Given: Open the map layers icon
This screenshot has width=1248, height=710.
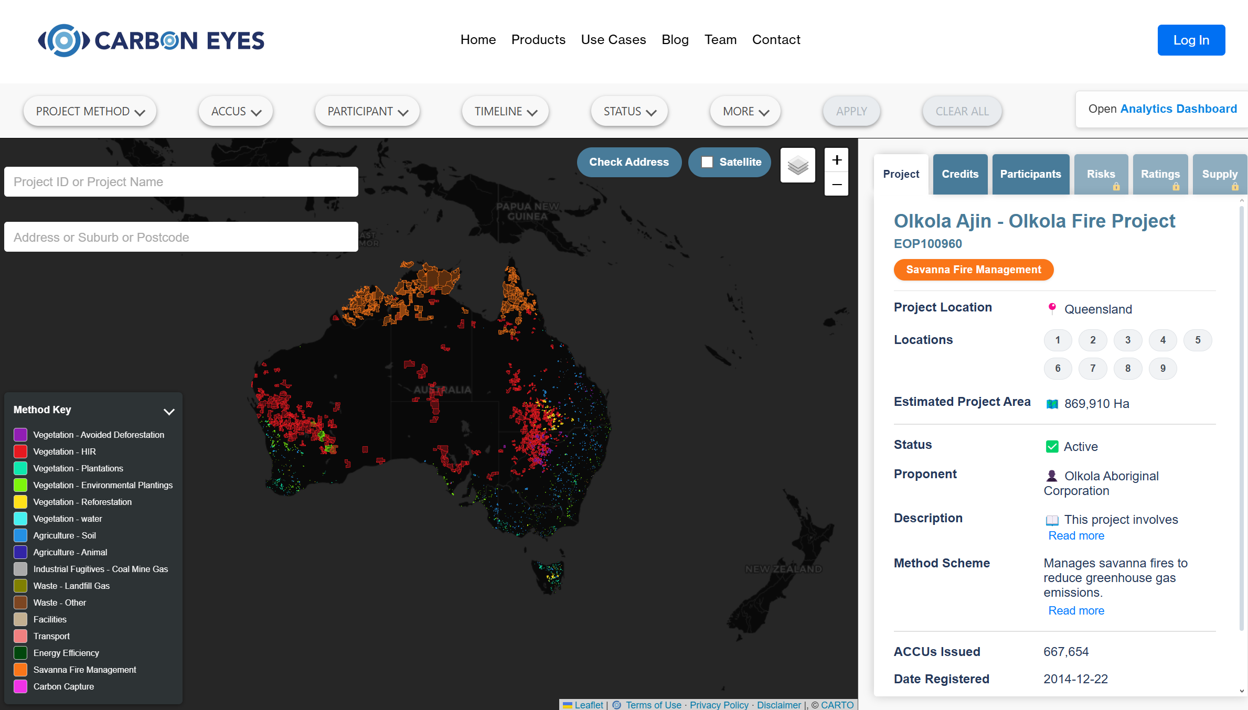Looking at the screenshot, I should click(797, 165).
